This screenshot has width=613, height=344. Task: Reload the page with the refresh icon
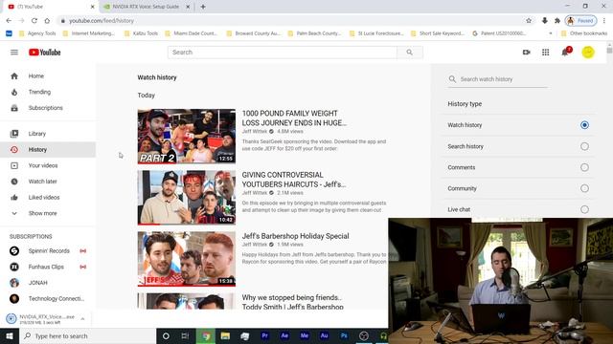pos(34,21)
